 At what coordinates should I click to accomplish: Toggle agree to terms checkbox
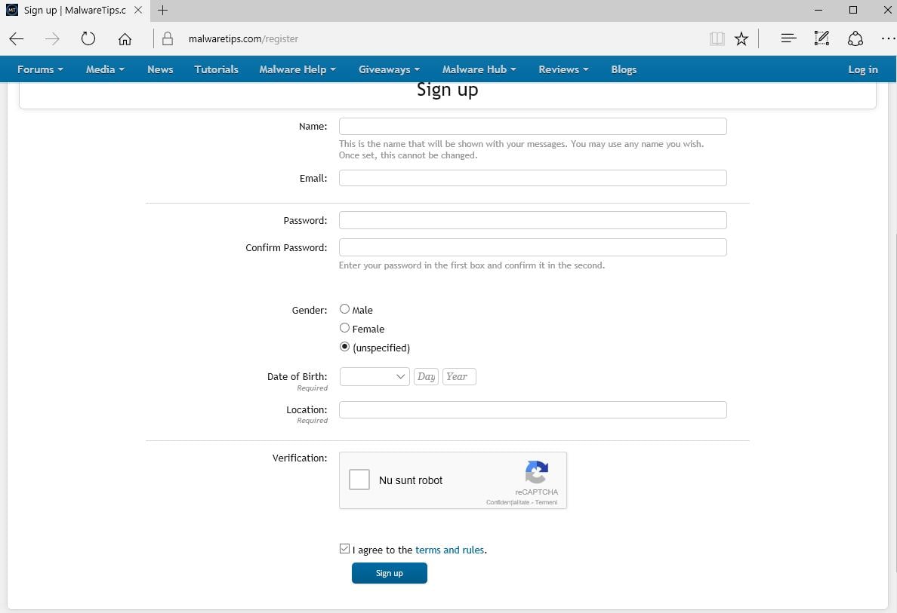(x=344, y=549)
